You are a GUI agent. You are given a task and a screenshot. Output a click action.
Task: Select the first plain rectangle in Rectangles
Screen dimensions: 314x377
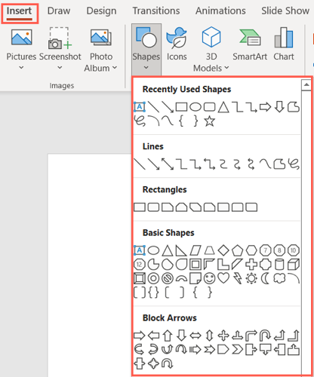pyautogui.click(x=140, y=207)
